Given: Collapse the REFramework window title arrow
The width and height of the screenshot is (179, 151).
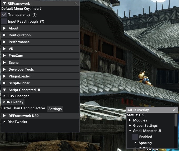Looking at the screenshot, I should (4, 3).
